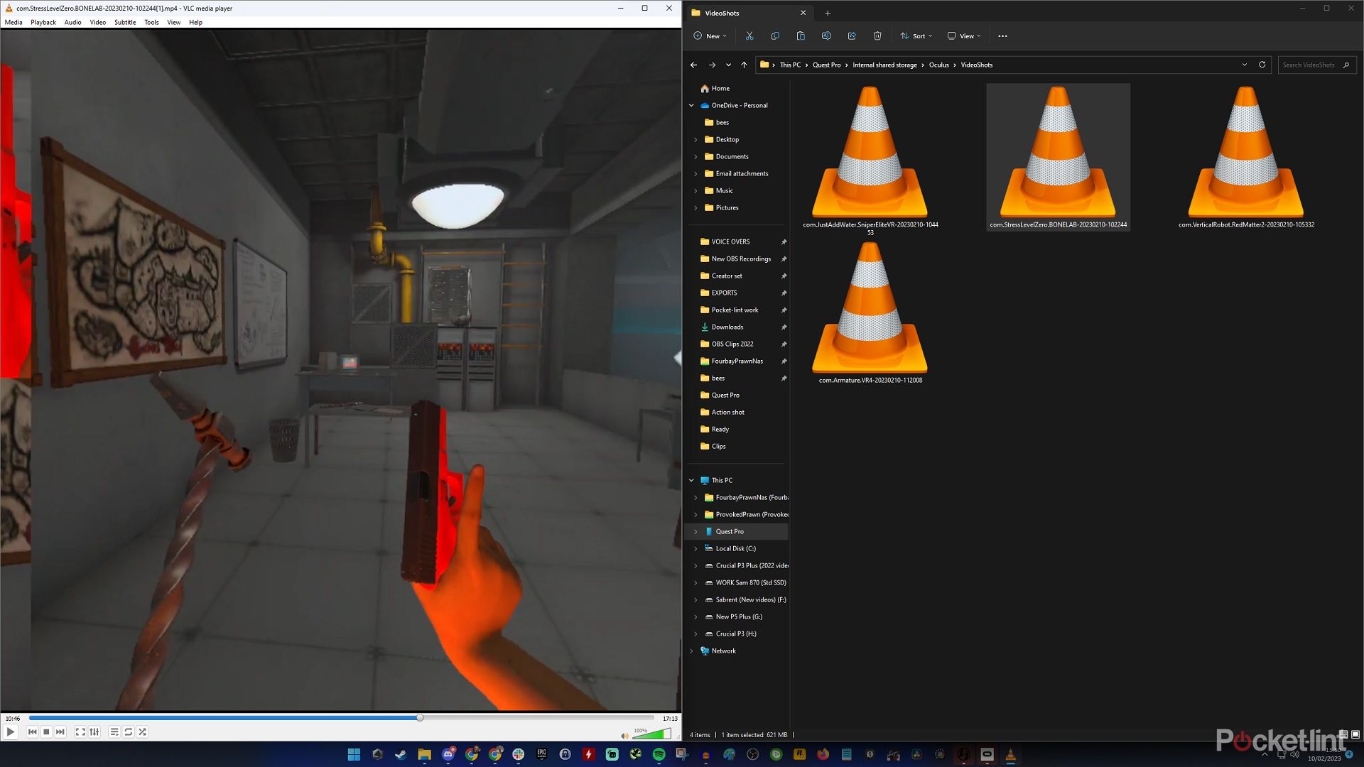
Task: Open the Help menu in VLC
Action: (195, 22)
